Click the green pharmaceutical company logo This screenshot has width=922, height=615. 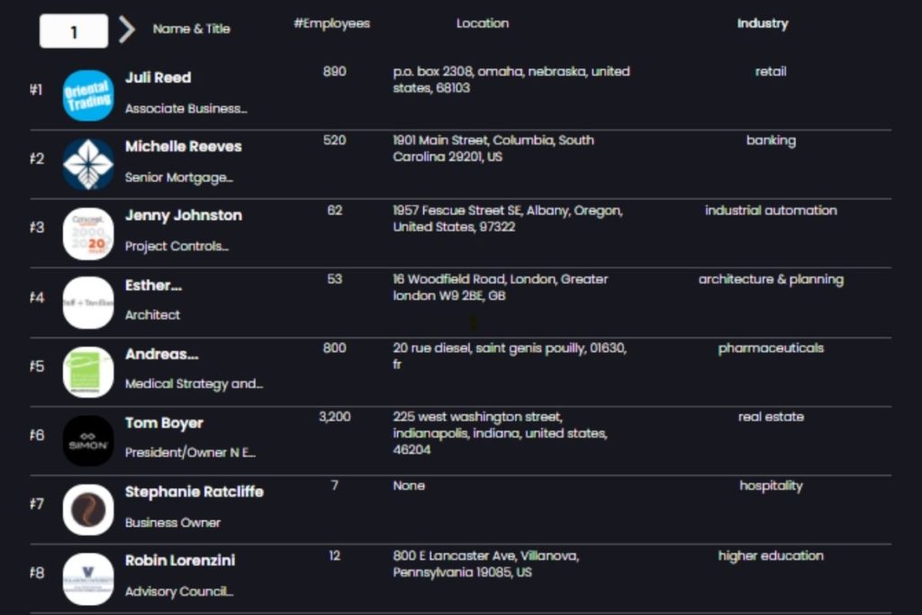point(88,371)
